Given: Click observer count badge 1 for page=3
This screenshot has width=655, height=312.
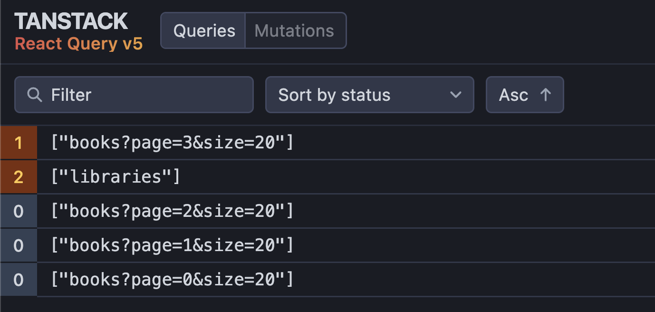Looking at the screenshot, I should coord(19,143).
